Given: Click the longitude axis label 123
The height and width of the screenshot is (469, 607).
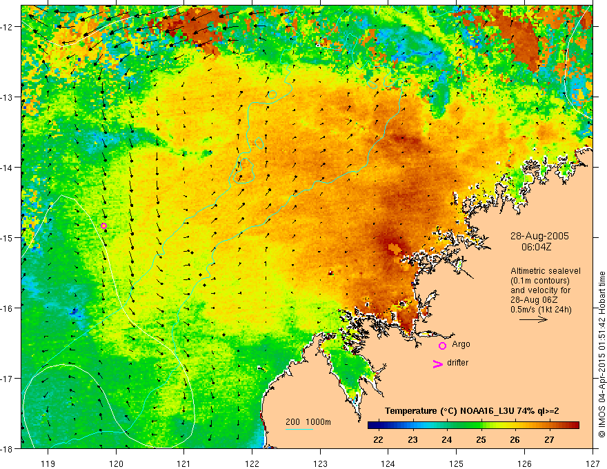Looking at the screenshot, I should (x=320, y=463).
